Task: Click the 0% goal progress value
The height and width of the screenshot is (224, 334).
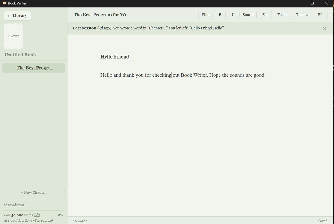Action: coord(60,215)
